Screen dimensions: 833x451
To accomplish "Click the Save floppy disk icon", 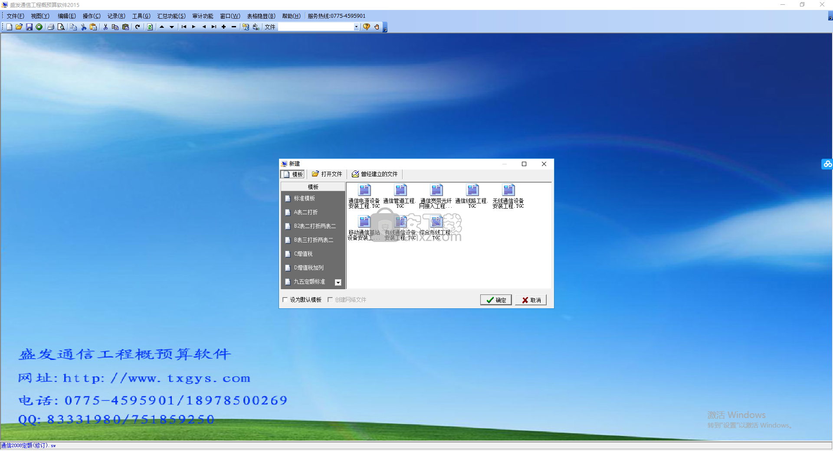I will coord(29,27).
